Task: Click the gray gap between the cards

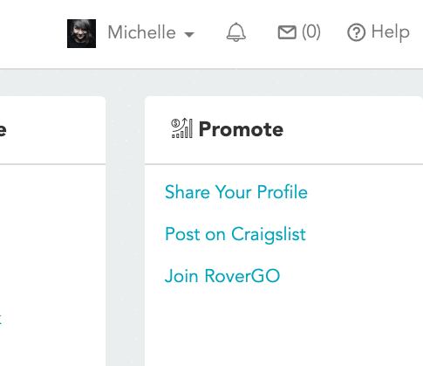Action: 125,230
